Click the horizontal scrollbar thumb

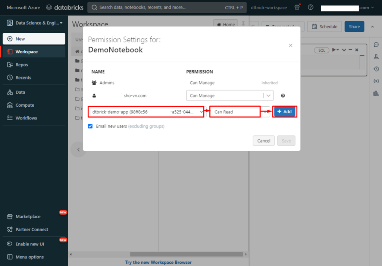click(x=187, y=254)
